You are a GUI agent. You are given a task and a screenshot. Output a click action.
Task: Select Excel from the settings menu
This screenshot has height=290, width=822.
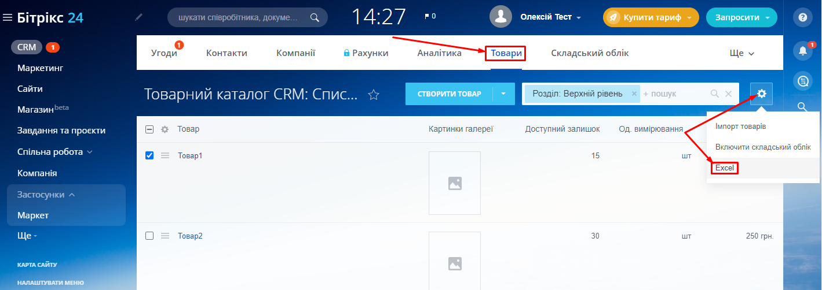click(724, 168)
